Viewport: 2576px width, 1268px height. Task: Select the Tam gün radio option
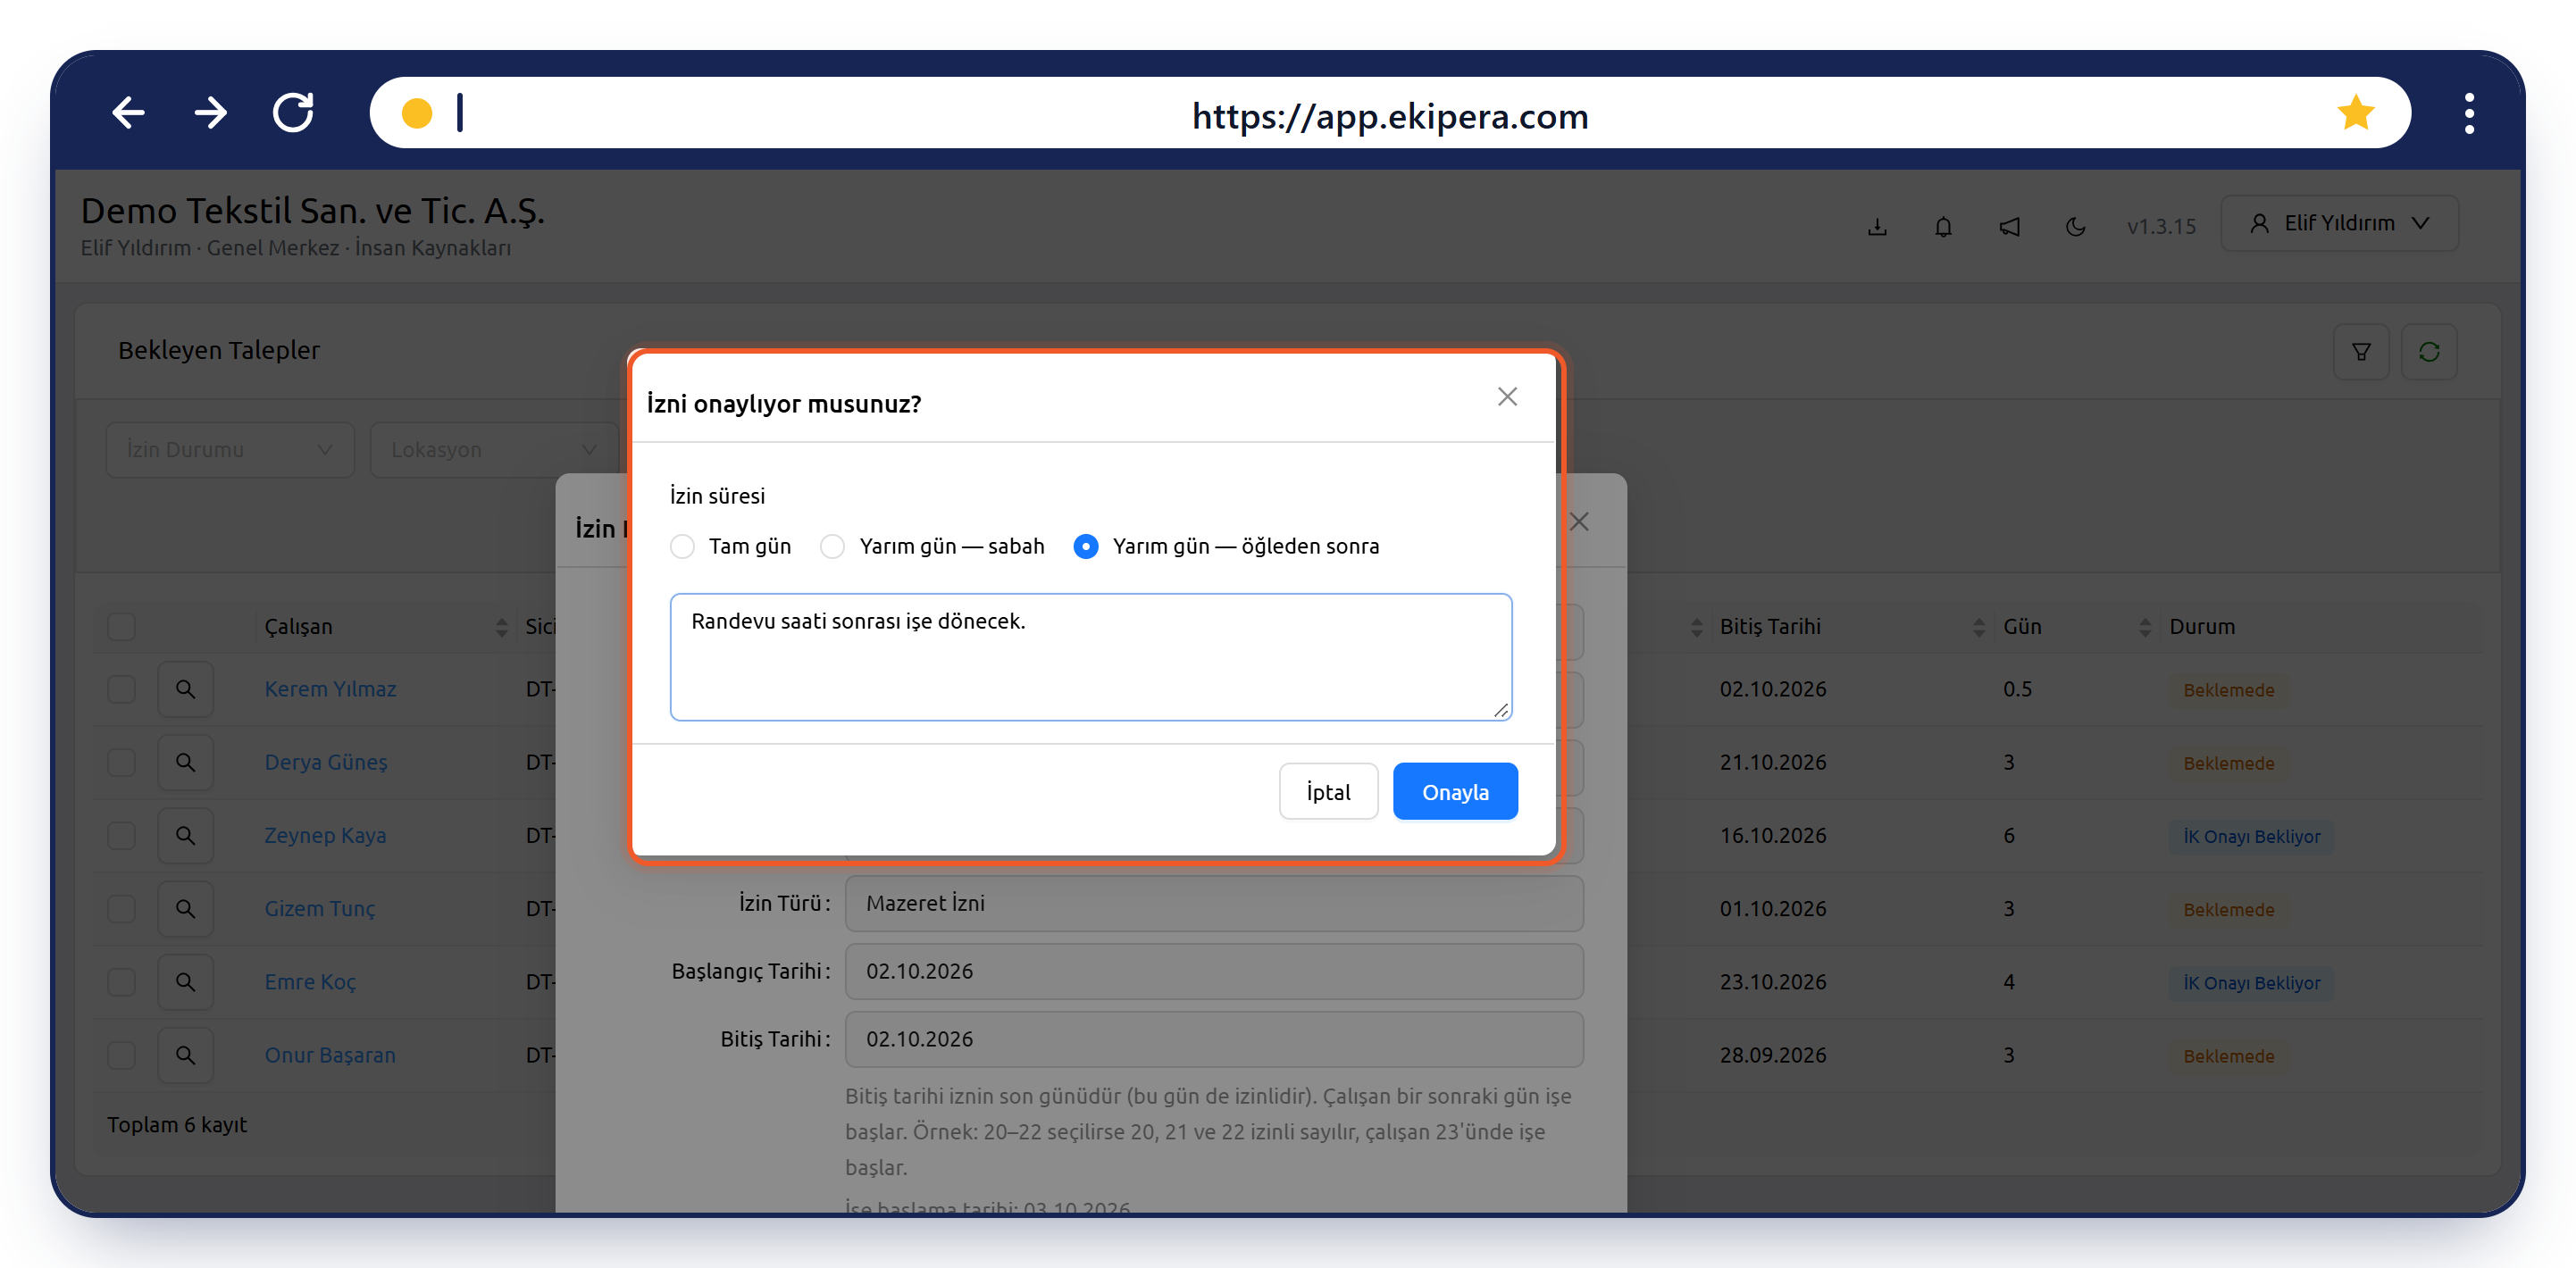click(682, 546)
